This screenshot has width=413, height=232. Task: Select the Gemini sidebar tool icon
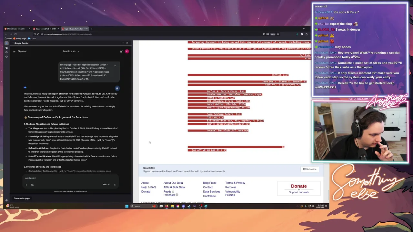click(x=6, y=43)
